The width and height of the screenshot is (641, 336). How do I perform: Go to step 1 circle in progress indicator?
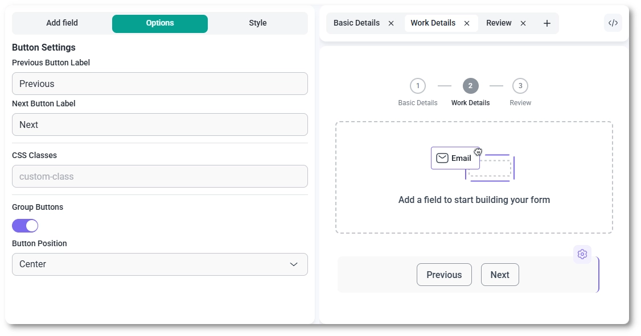pos(417,86)
